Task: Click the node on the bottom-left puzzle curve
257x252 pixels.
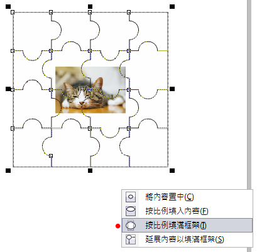Action: point(51,156)
